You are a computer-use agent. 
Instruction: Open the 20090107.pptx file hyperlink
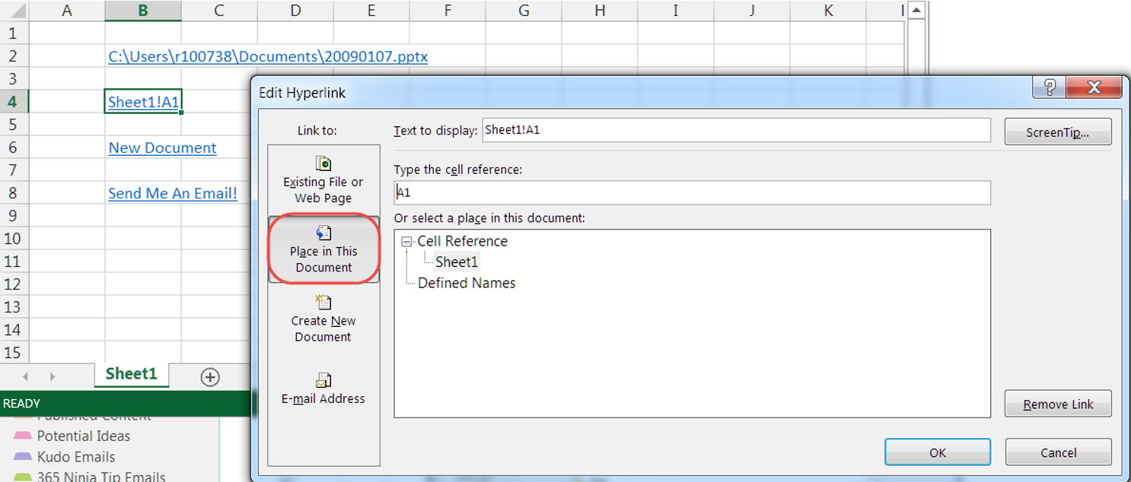(x=266, y=56)
